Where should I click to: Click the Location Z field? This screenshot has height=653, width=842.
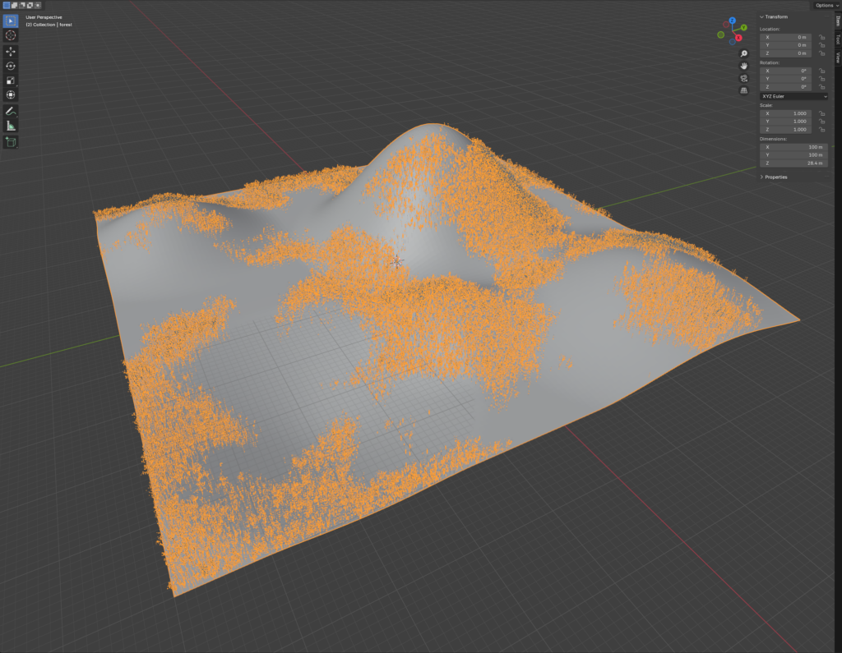tap(785, 53)
